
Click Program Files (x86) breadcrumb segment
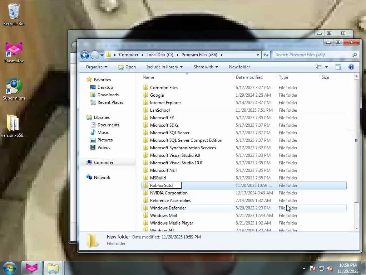coord(199,55)
